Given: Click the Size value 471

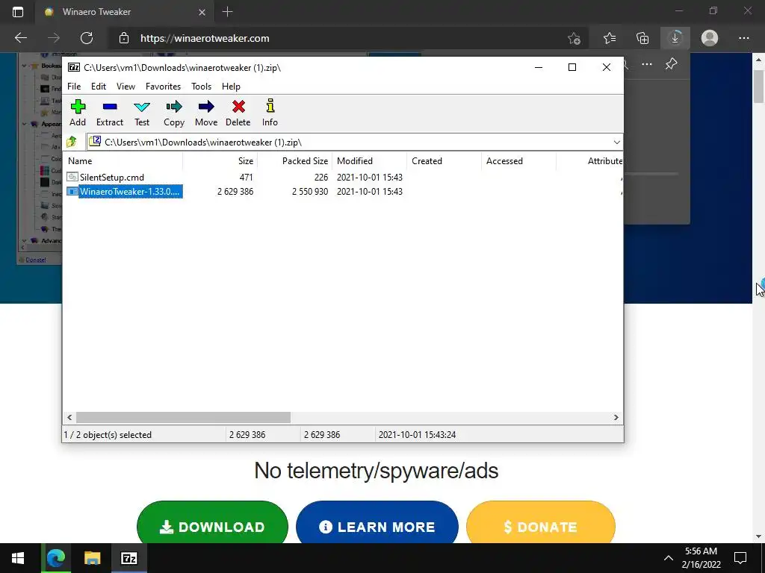Looking at the screenshot, I should tap(246, 178).
